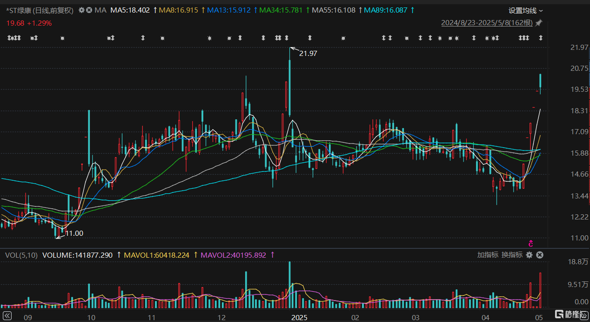This screenshot has height=322, width=590.
Task: Select the MA34:15.781 legend
Action: (x=281, y=10)
